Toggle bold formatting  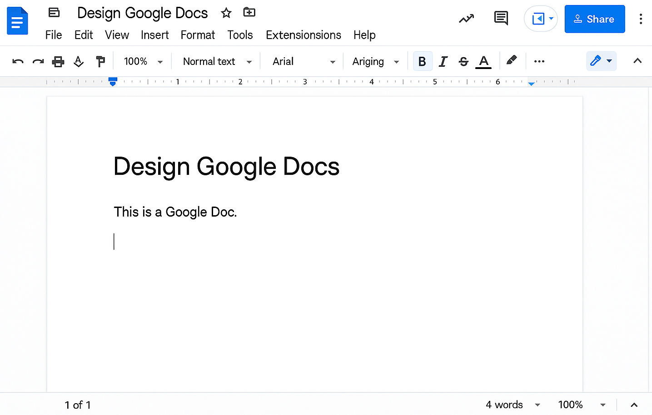(422, 61)
